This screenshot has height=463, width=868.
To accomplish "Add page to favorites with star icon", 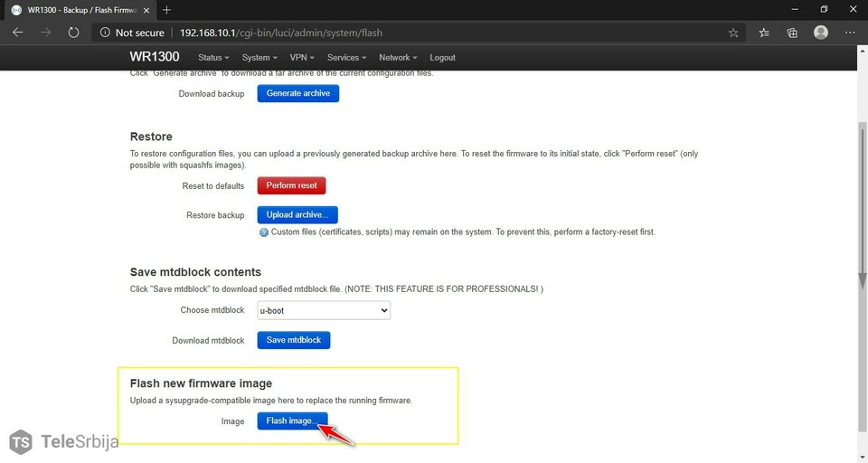I will [x=733, y=33].
